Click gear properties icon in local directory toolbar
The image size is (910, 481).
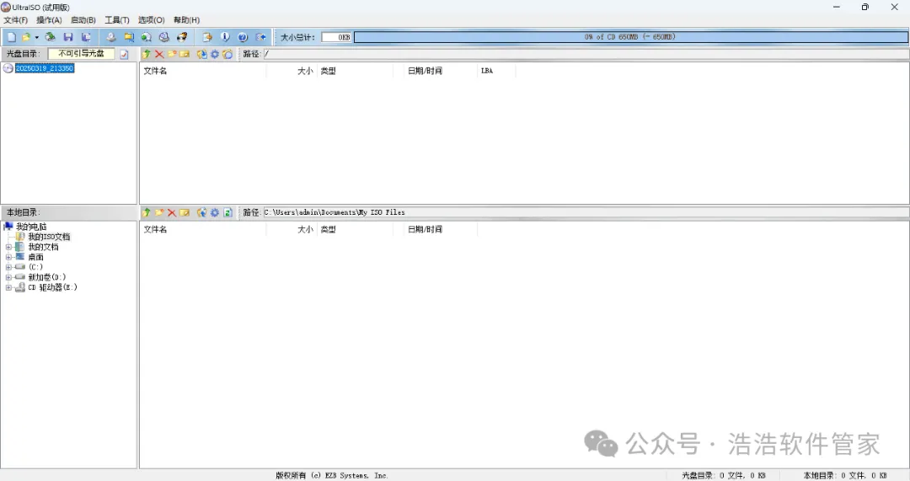pyautogui.click(x=215, y=212)
